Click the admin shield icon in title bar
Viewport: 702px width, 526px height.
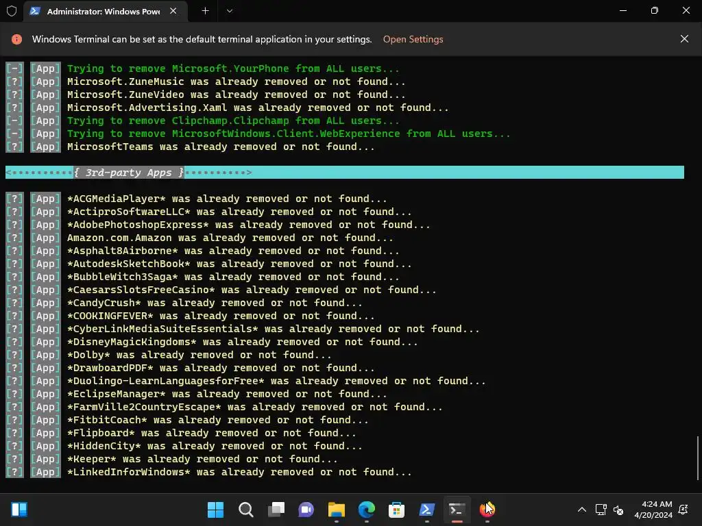point(12,11)
